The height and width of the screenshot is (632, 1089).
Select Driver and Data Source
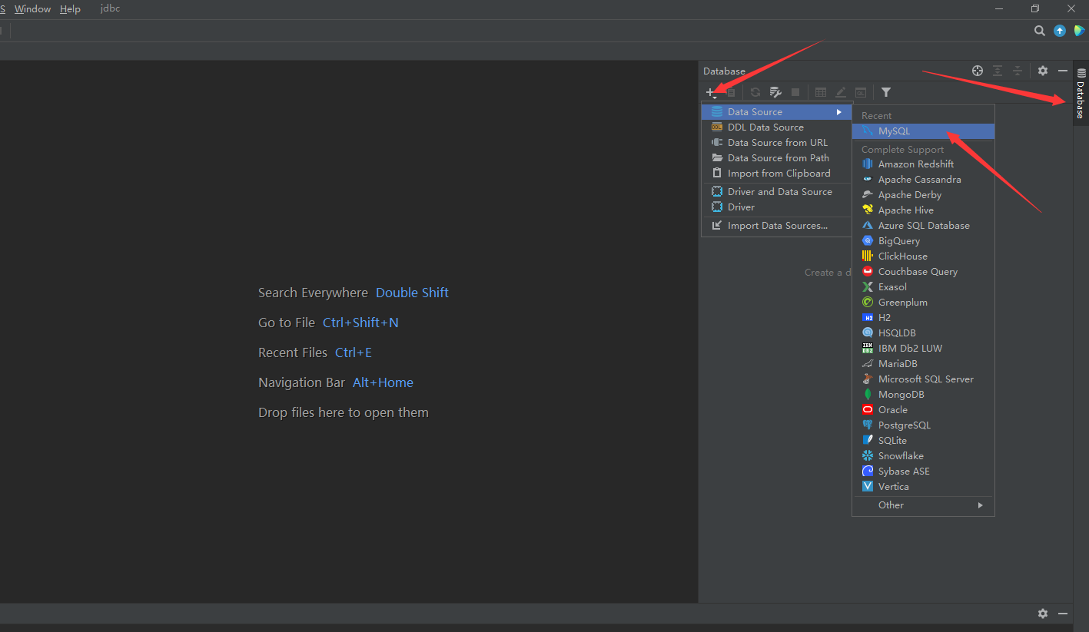click(777, 192)
